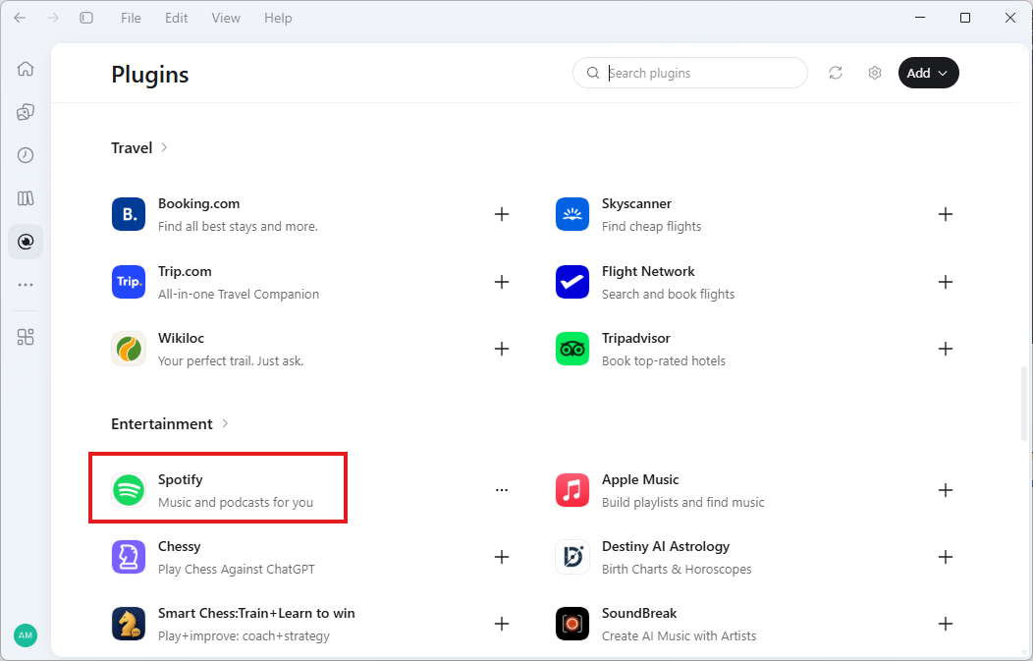The width and height of the screenshot is (1033, 661).
Task: Open the Apple Music plugin icon
Action: (x=572, y=490)
